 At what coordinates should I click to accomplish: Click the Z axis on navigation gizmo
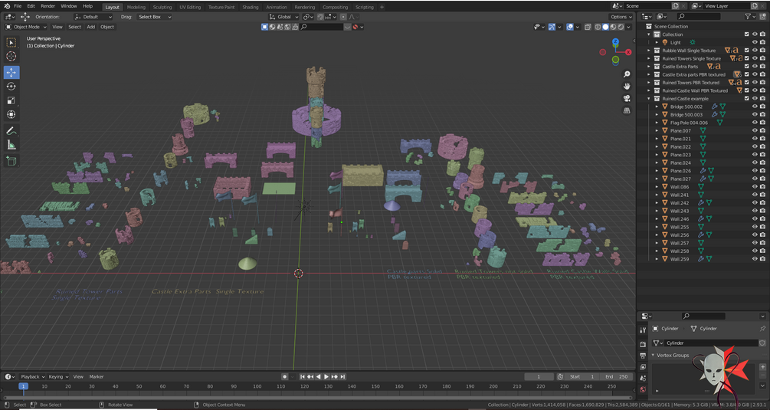pyautogui.click(x=615, y=42)
